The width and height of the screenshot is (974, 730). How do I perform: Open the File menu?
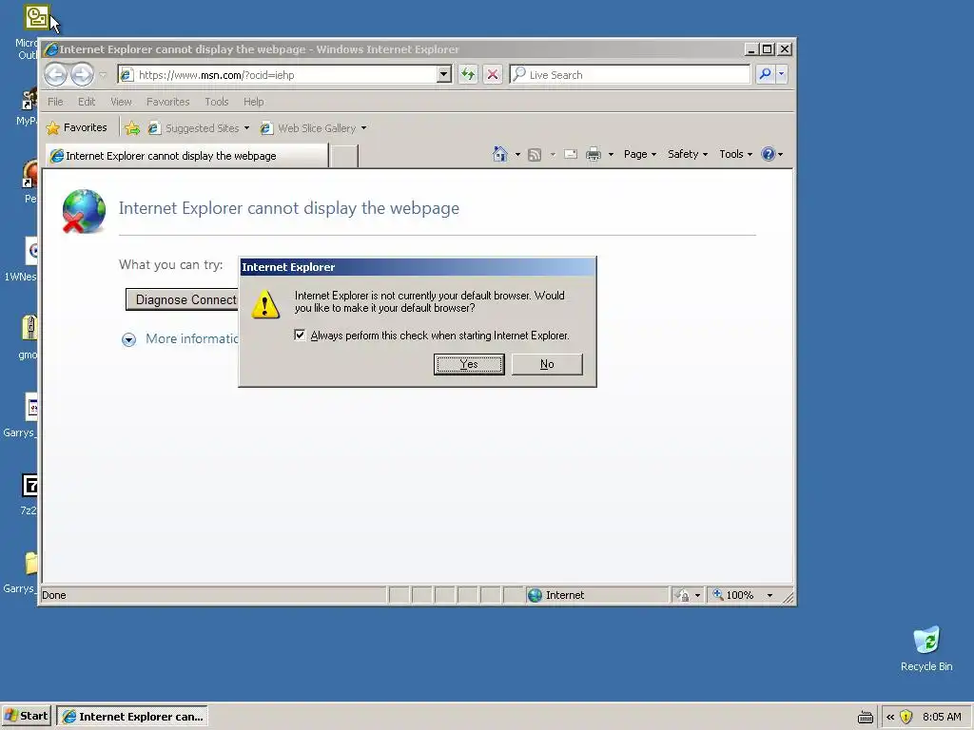[55, 102]
